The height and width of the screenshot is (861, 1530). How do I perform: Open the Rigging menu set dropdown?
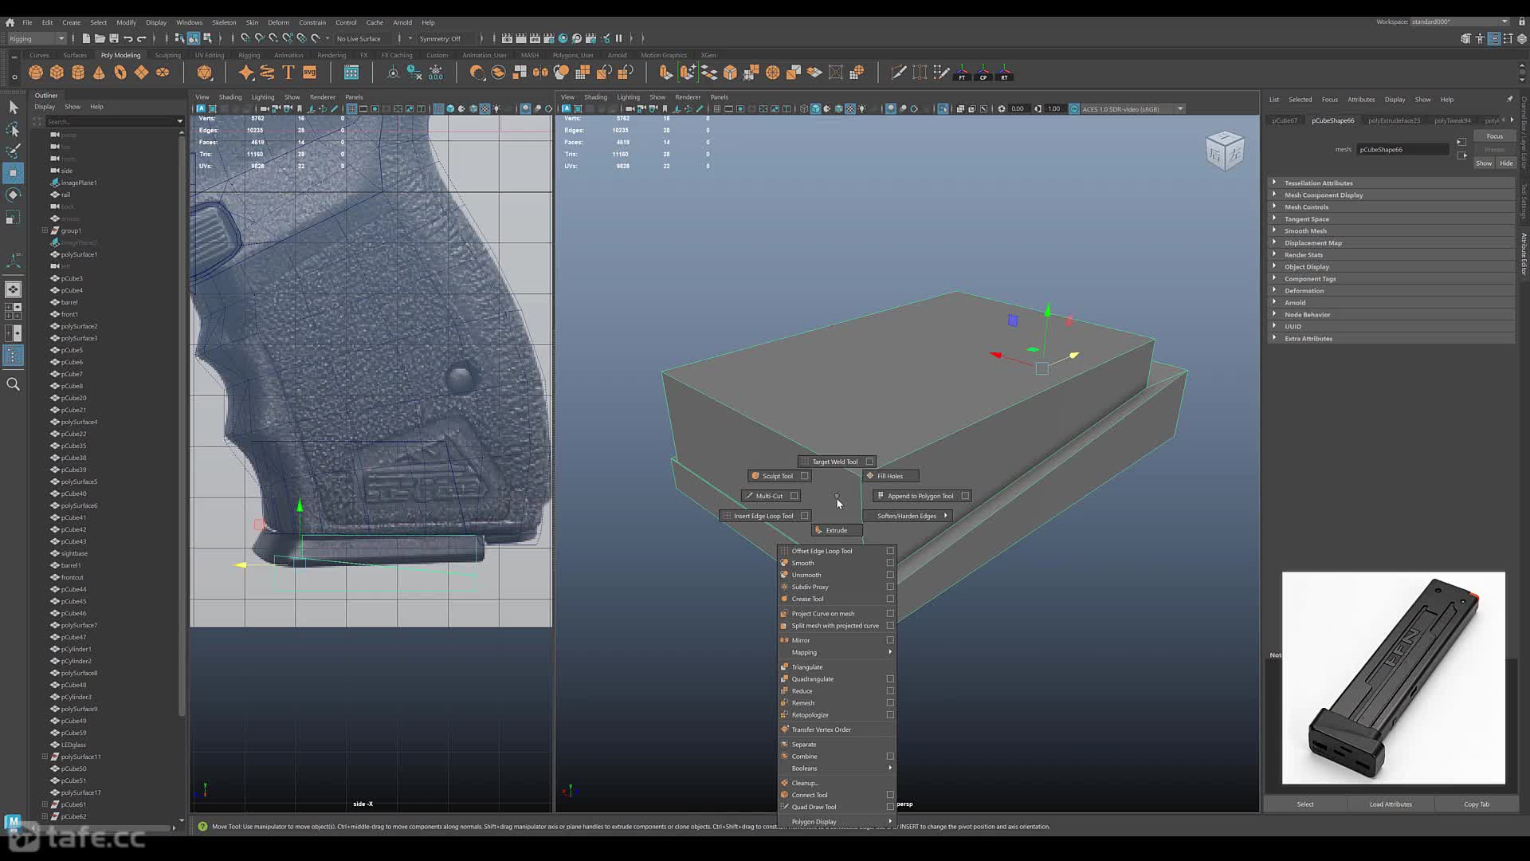(37, 38)
